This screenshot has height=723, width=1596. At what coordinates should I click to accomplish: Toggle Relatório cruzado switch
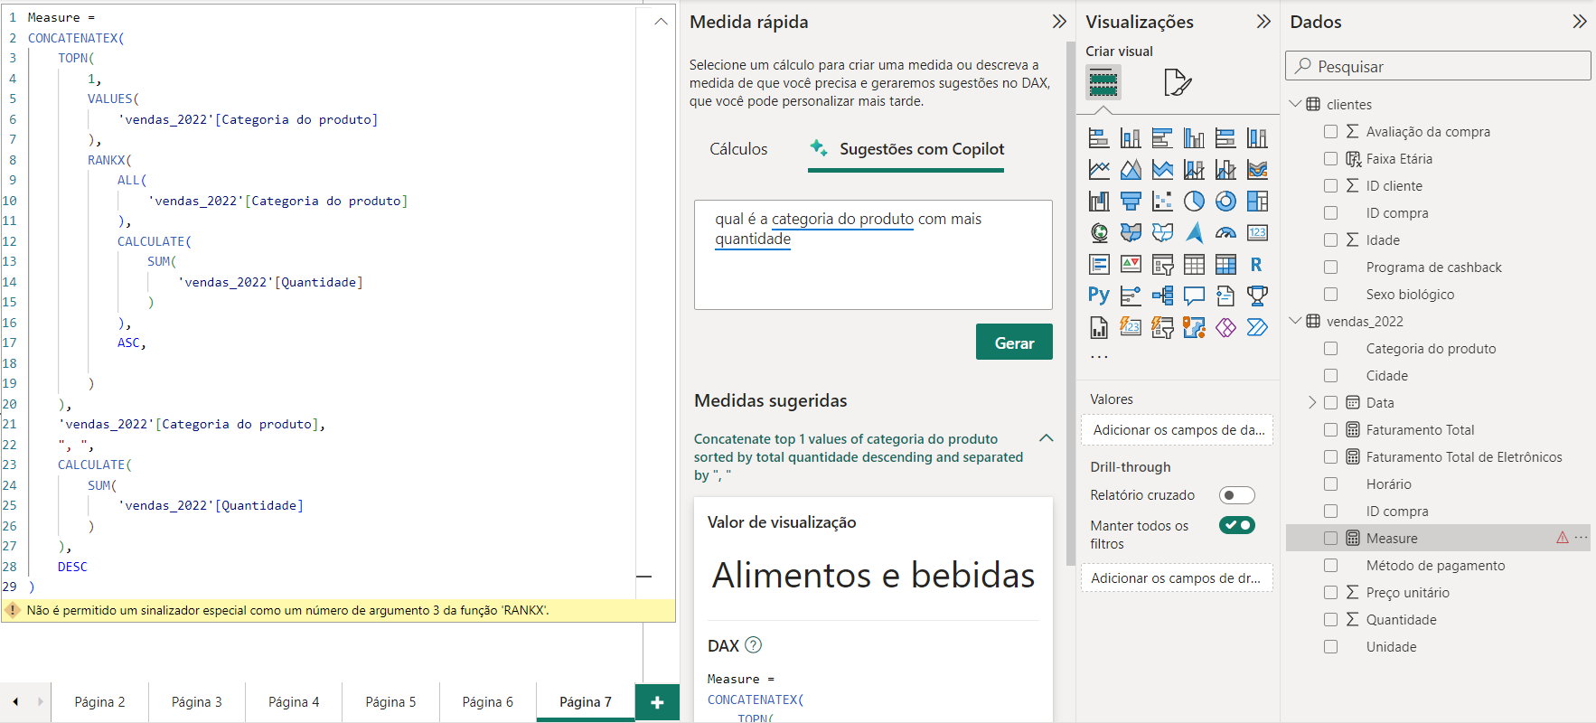click(x=1236, y=495)
